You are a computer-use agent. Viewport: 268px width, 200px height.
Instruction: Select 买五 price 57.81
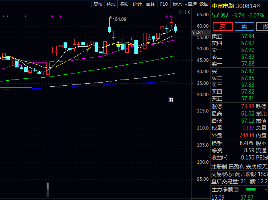[248, 98]
